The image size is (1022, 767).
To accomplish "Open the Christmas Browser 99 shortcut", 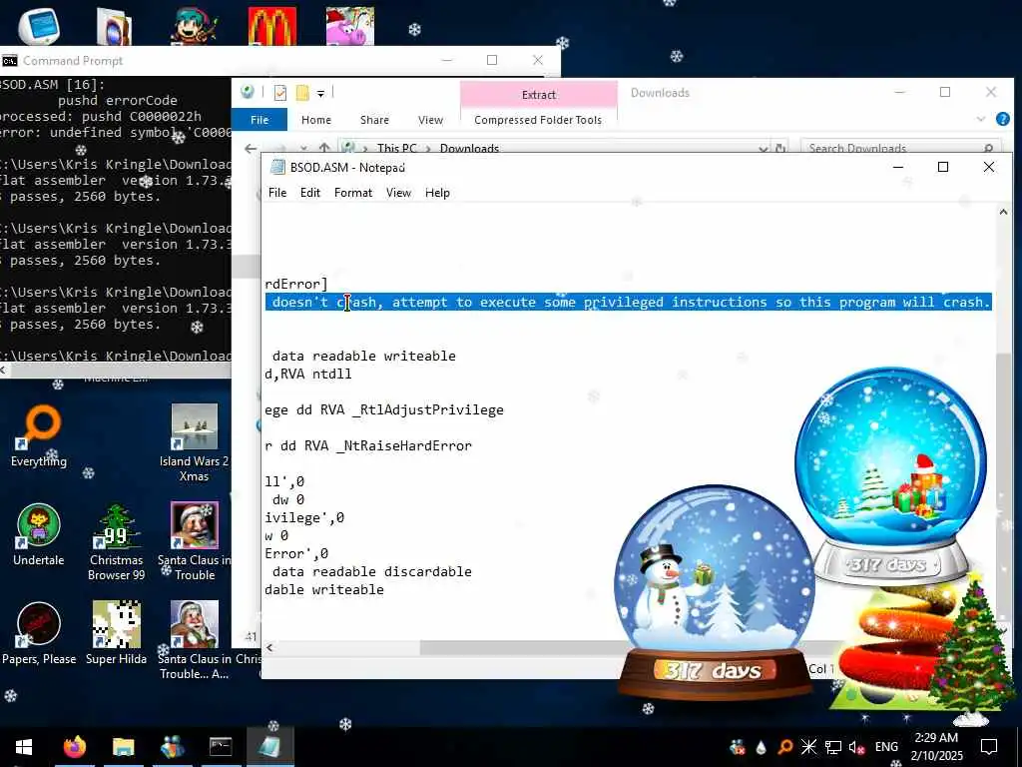I will click(117, 541).
